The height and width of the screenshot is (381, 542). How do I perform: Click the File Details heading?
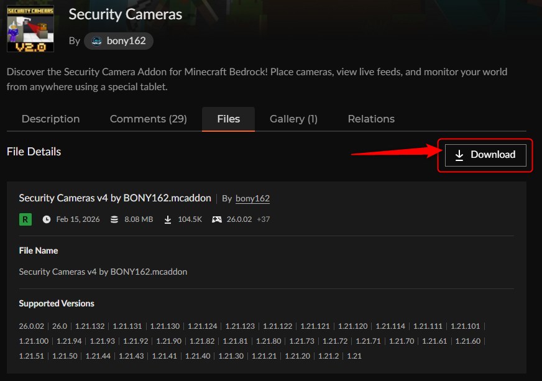[34, 152]
